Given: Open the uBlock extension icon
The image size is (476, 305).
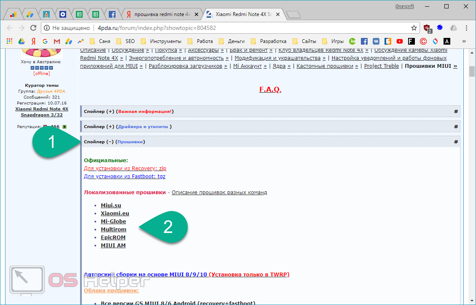Looking at the screenshot, I should [x=428, y=28].
